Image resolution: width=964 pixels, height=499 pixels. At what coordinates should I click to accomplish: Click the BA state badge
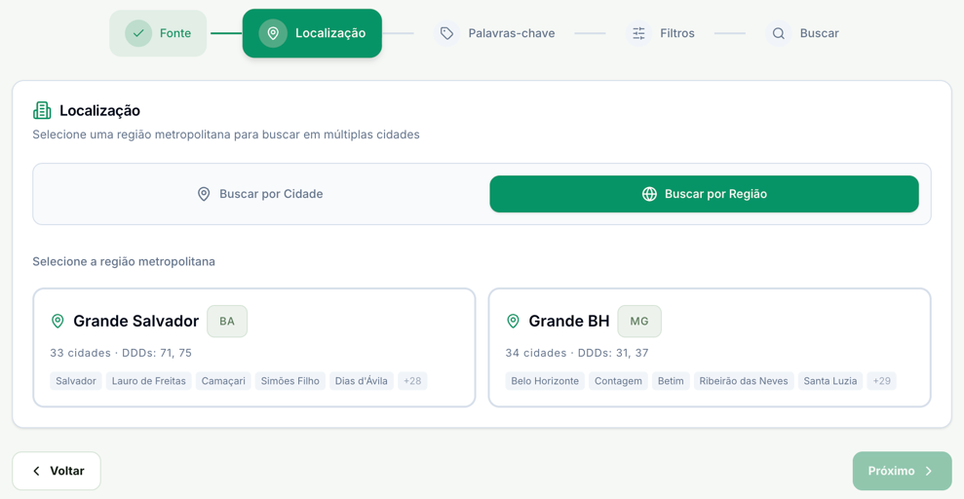coord(227,322)
